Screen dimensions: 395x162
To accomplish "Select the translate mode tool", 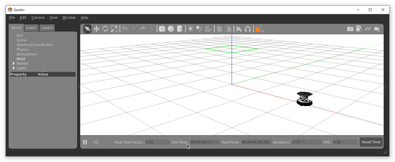I will [x=96, y=29].
